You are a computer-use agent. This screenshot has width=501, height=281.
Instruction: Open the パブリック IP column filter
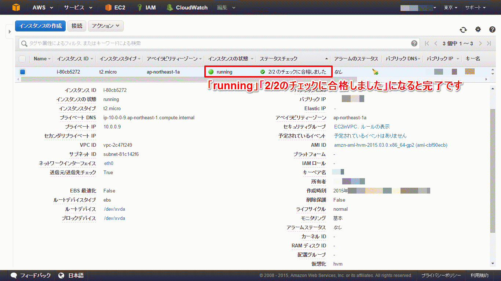(458, 59)
